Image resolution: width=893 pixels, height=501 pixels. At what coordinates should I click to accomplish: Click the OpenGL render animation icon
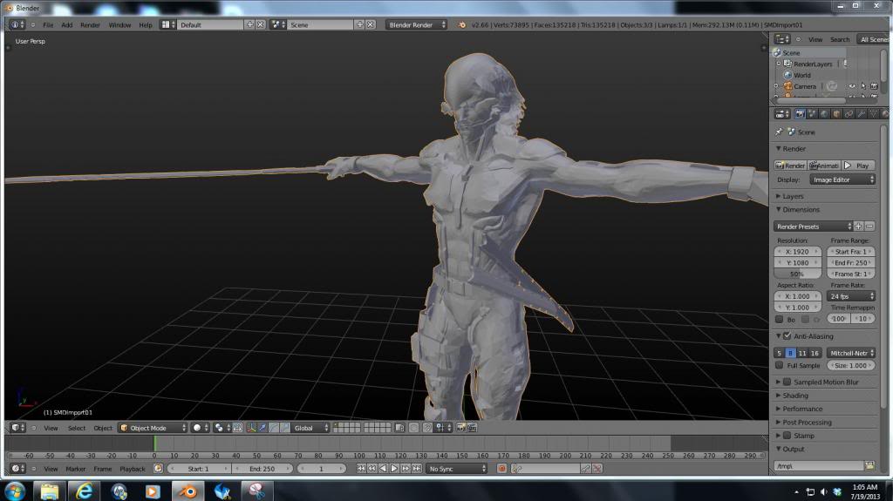pos(472,428)
